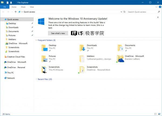Viewport: 162px width, 116px height.
Task: Collapse the Frequent folders section
Action: click(36, 40)
